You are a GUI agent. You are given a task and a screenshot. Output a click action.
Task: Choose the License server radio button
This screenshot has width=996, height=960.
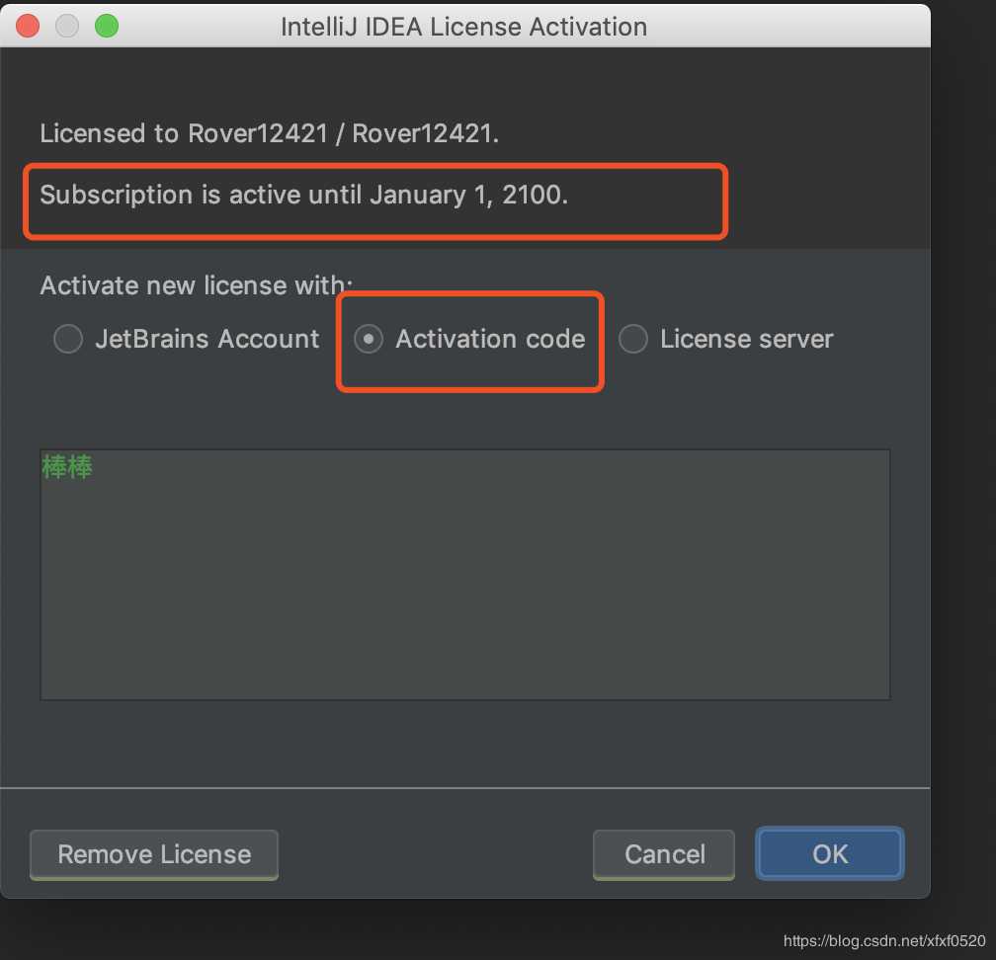pos(632,340)
